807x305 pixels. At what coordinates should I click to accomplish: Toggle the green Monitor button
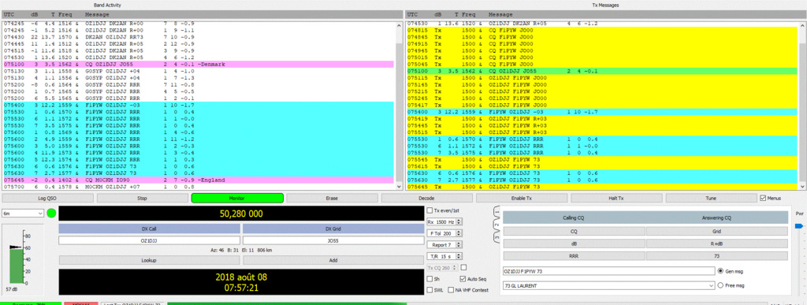[x=237, y=198]
